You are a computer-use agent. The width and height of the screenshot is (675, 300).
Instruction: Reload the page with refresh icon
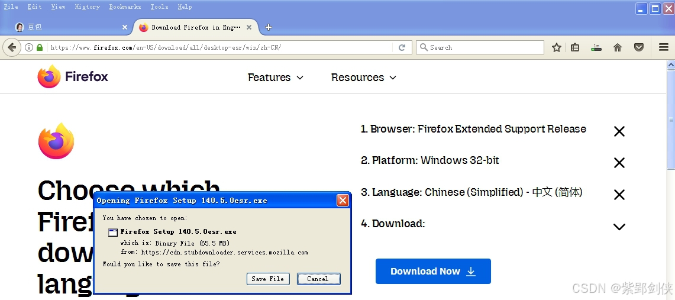tap(402, 47)
